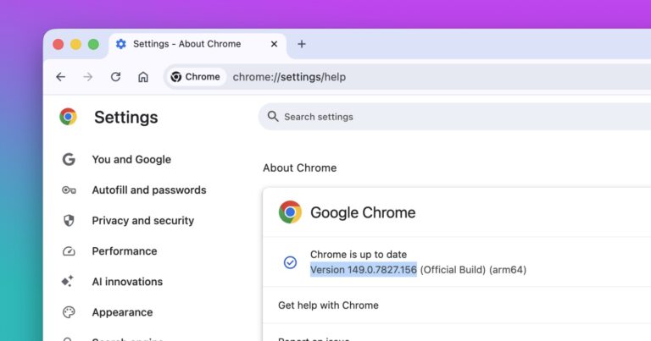Click the magnifier icon in Search settings
Image resolution: width=651 pixels, height=341 pixels.
click(272, 117)
